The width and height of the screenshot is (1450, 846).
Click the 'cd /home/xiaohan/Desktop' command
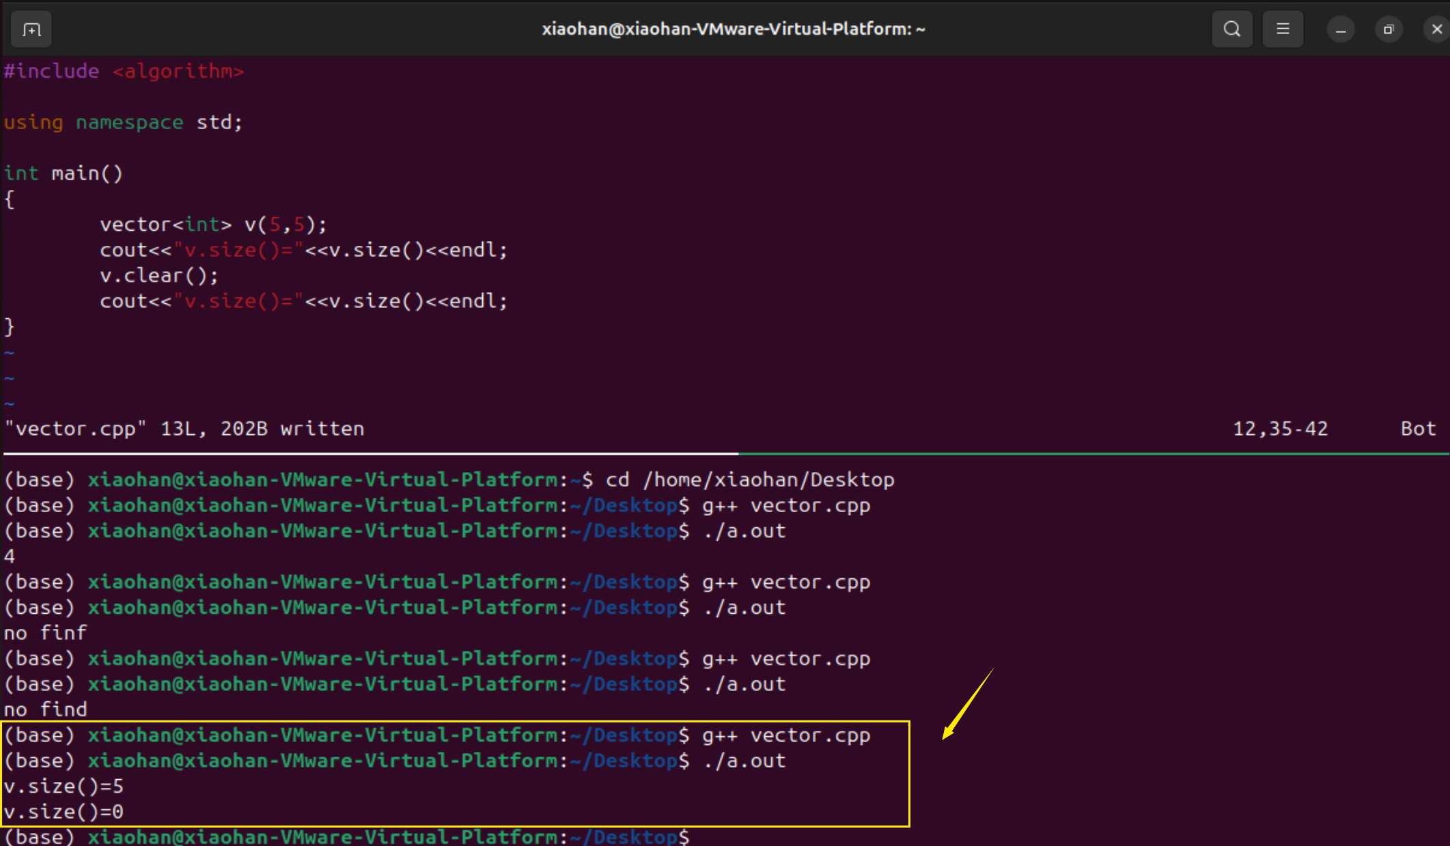click(749, 480)
